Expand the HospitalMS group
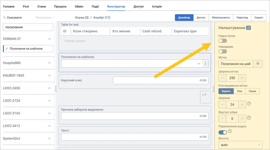Image resolution: width=270 pixels, height=150 pixels. 49,63
